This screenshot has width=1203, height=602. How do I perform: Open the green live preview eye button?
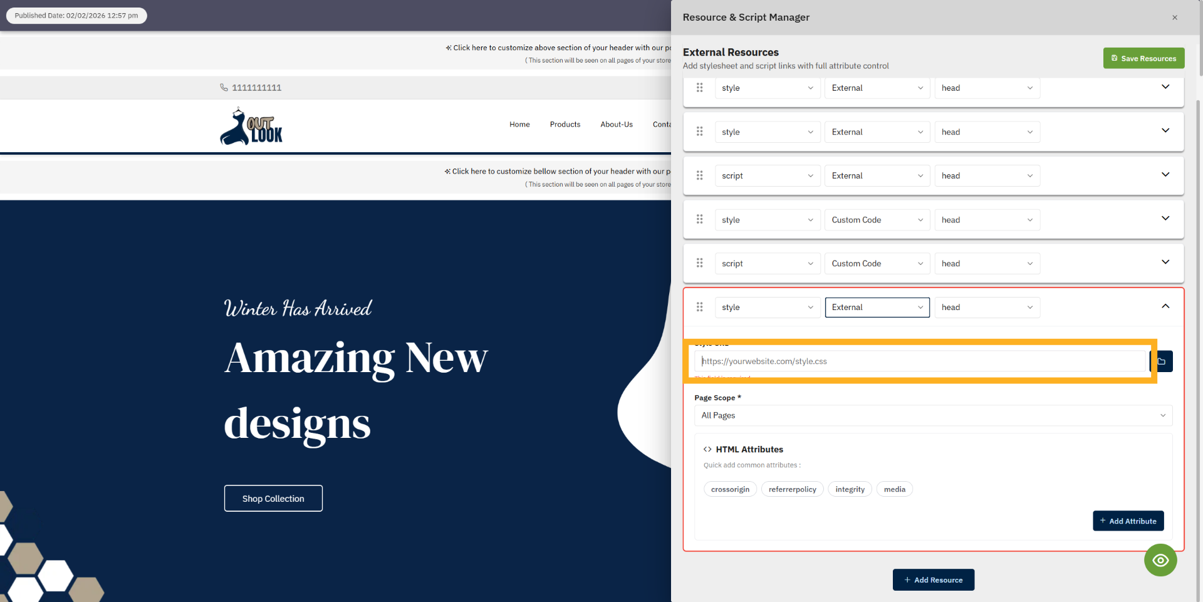tap(1160, 560)
